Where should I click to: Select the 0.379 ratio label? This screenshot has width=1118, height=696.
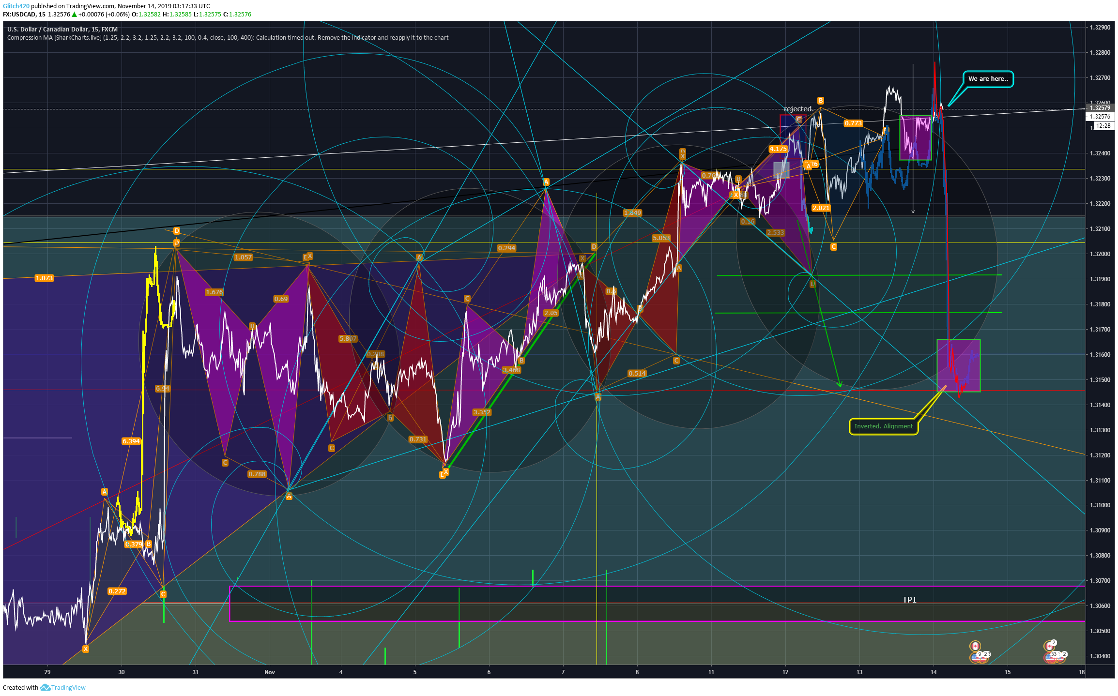tap(134, 544)
